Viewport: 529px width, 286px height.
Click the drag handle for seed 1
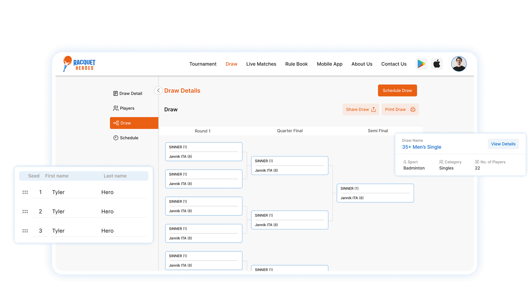coord(25,192)
